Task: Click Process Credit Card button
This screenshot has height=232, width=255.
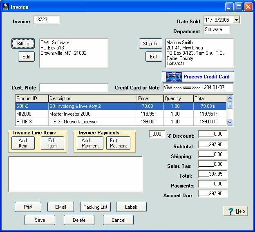Action: (x=198, y=76)
